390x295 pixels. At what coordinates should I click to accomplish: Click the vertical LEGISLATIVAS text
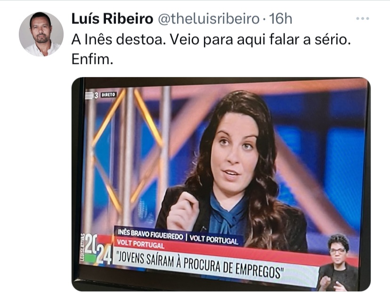click(82, 247)
